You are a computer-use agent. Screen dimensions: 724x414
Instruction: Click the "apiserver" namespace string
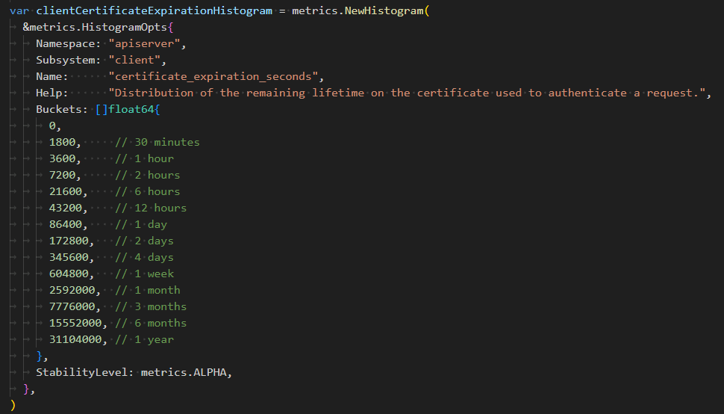(x=144, y=43)
